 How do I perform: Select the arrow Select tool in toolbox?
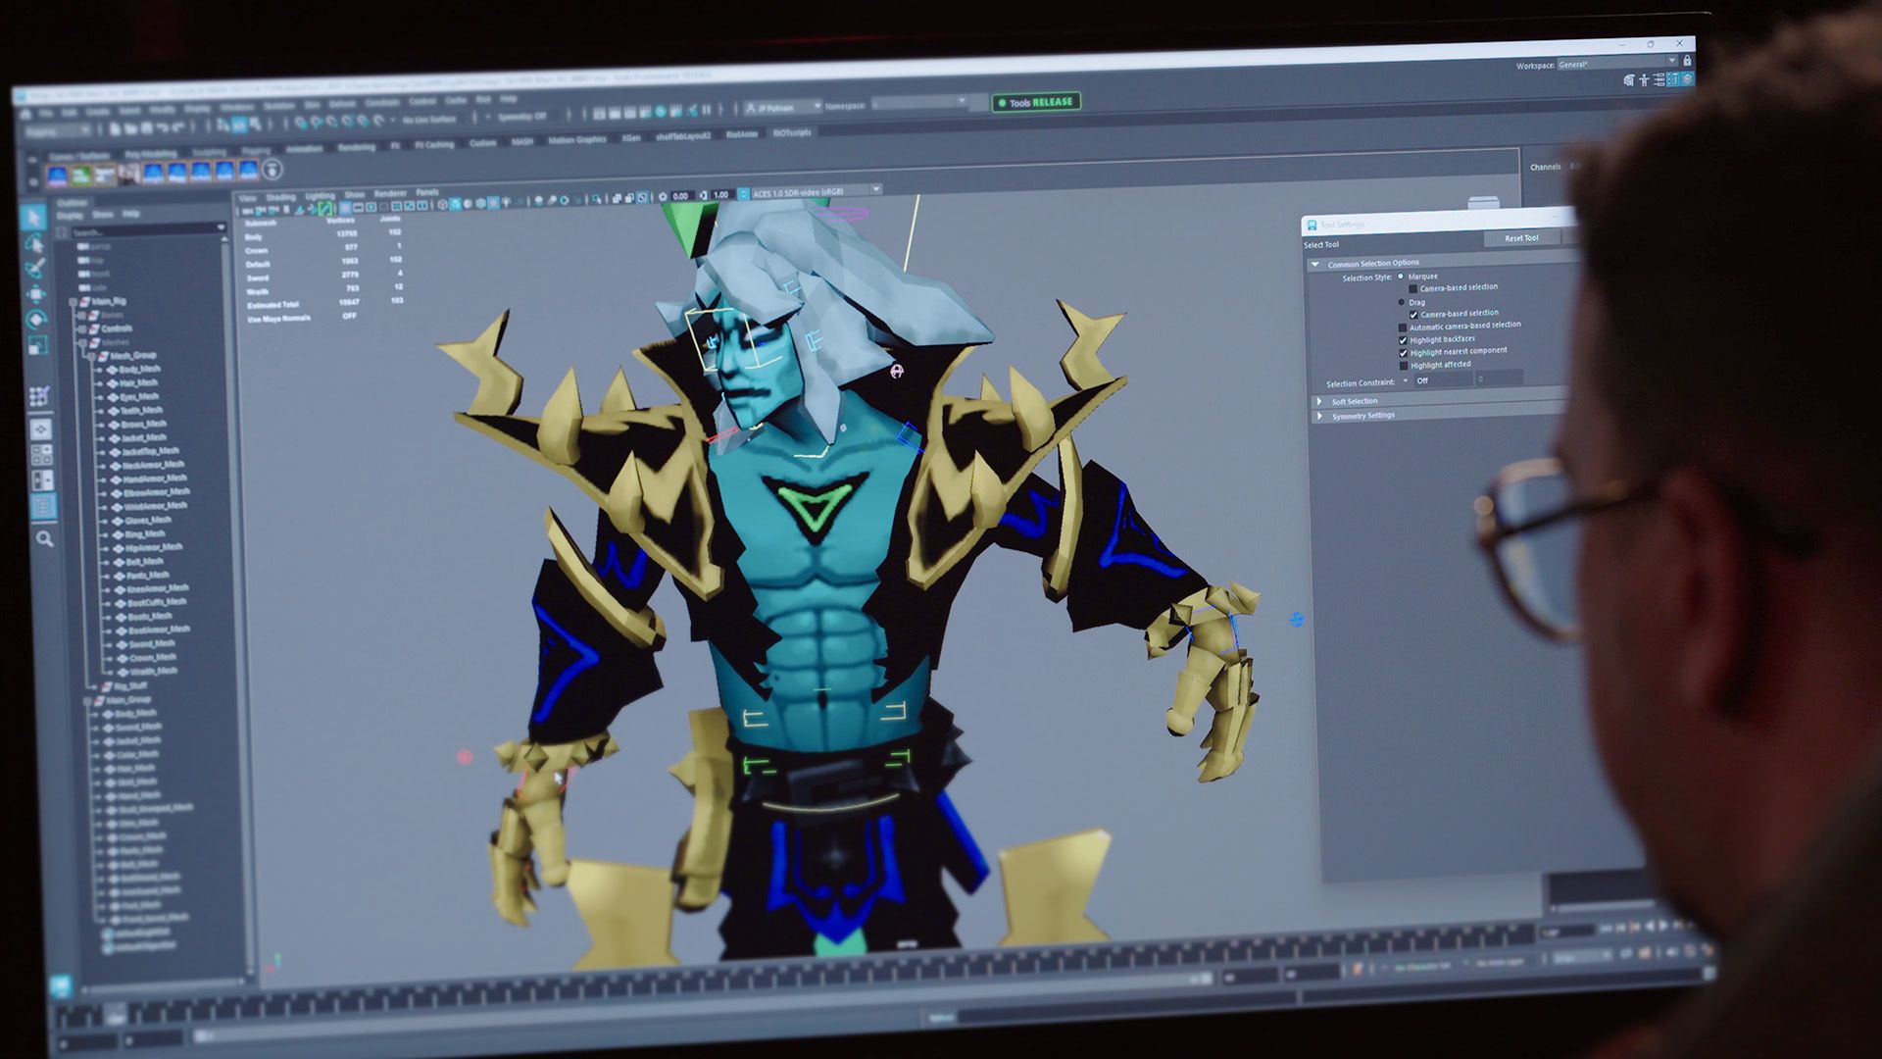point(35,218)
